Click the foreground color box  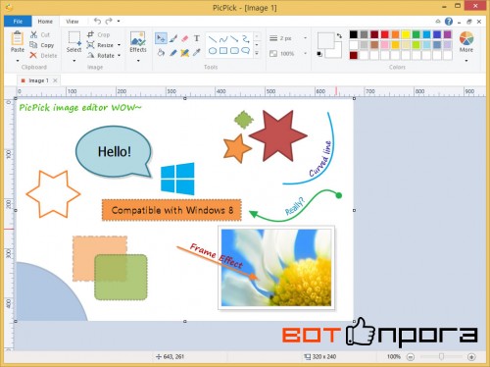pos(325,40)
